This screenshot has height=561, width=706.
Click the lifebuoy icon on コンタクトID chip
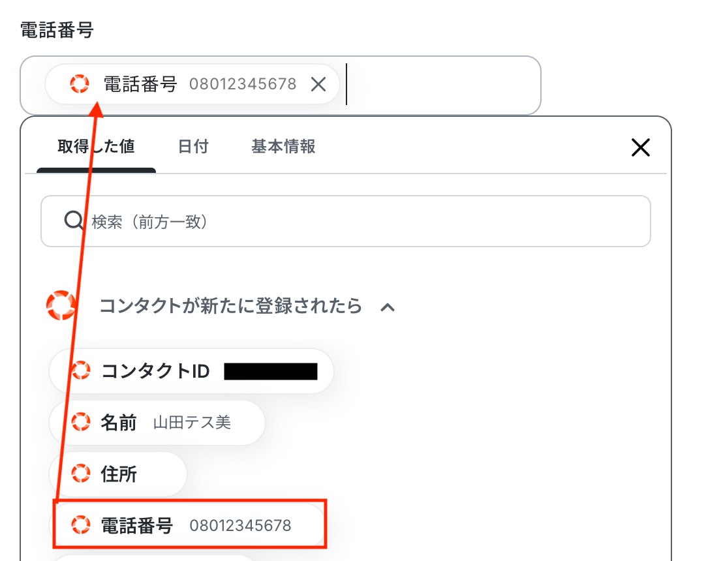click(80, 371)
